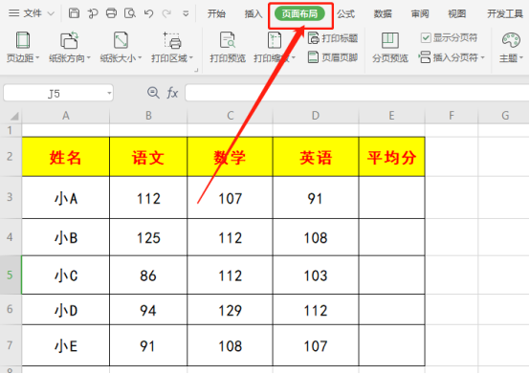Click the zoom magnifier icon beside fx
The image size is (530, 374).
pyautogui.click(x=153, y=92)
